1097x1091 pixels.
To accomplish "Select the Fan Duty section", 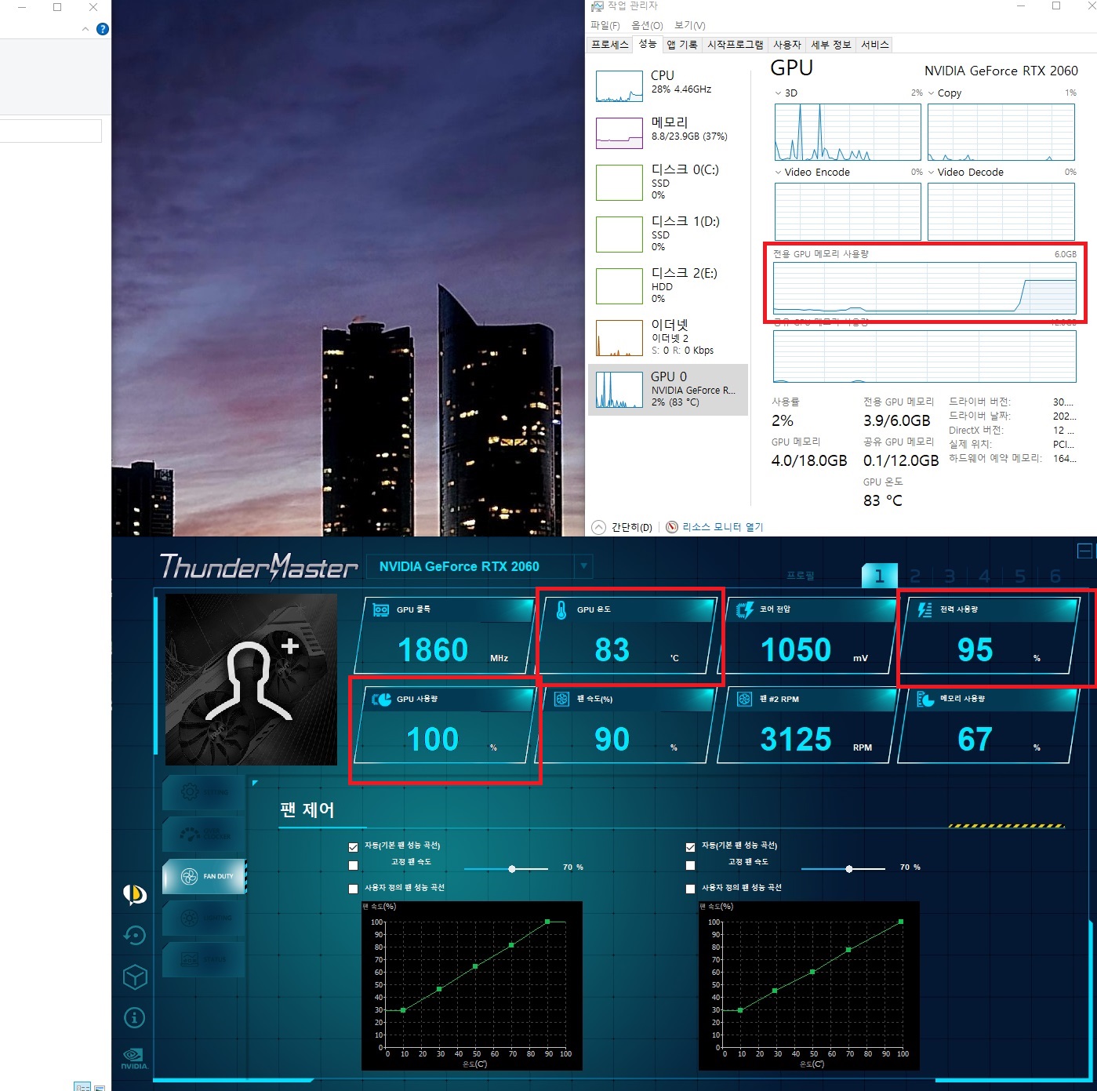I will [x=204, y=876].
